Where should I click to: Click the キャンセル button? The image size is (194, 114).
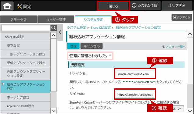(x=92, y=46)
